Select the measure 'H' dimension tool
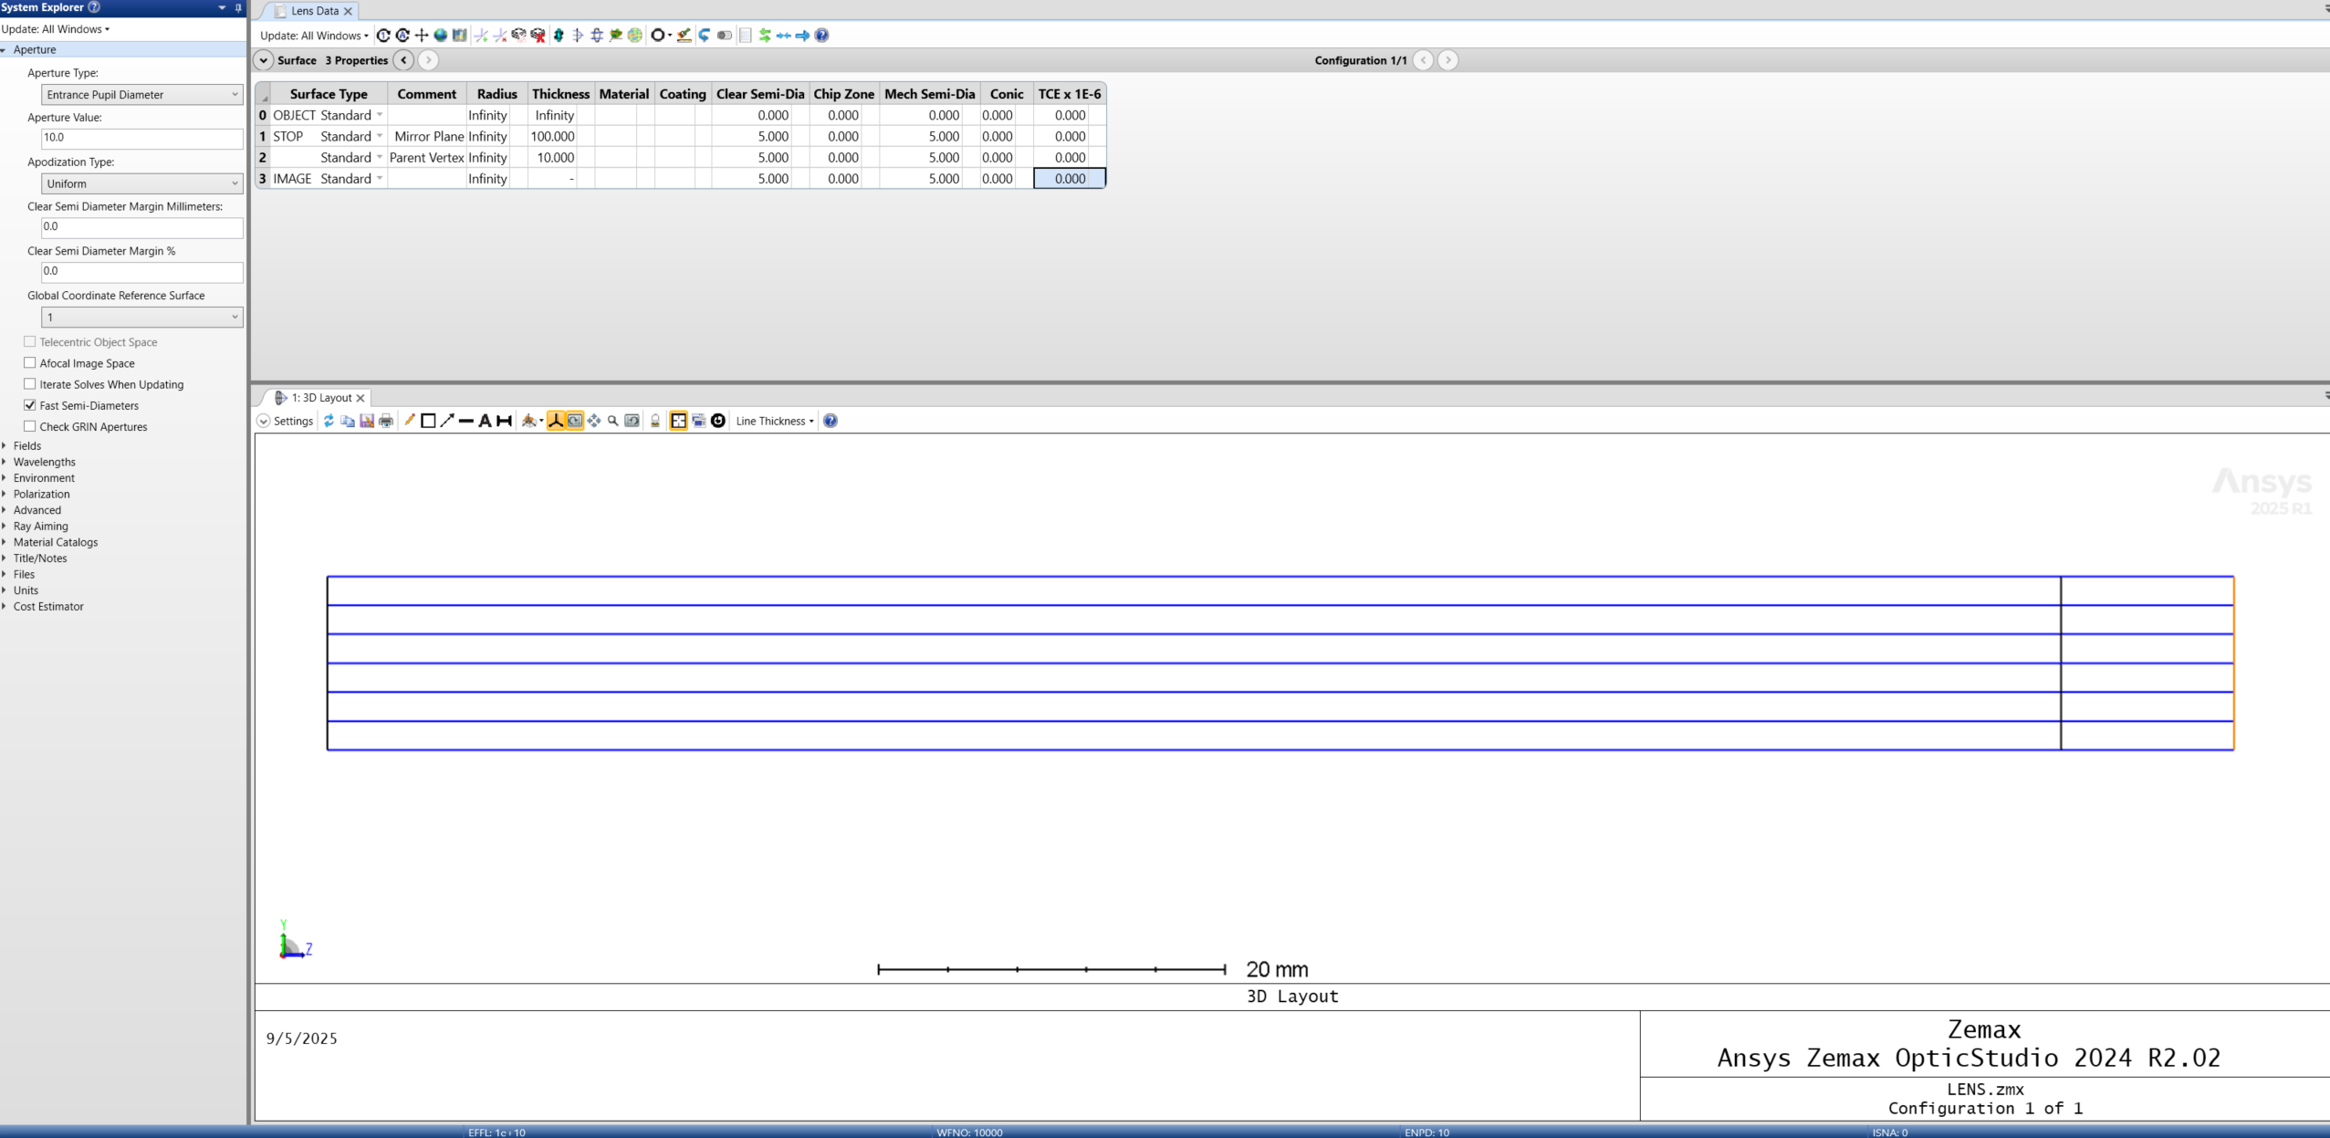Screen dimensions: 2330x1138 pos(504,421)
